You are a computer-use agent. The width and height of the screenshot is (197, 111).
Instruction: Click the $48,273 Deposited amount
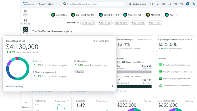(x=147, y=80)
